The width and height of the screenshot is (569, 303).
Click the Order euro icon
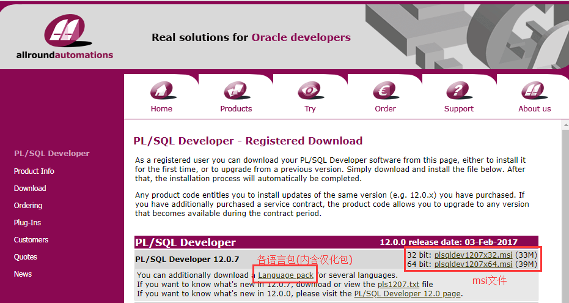click(x=386, y=91)
